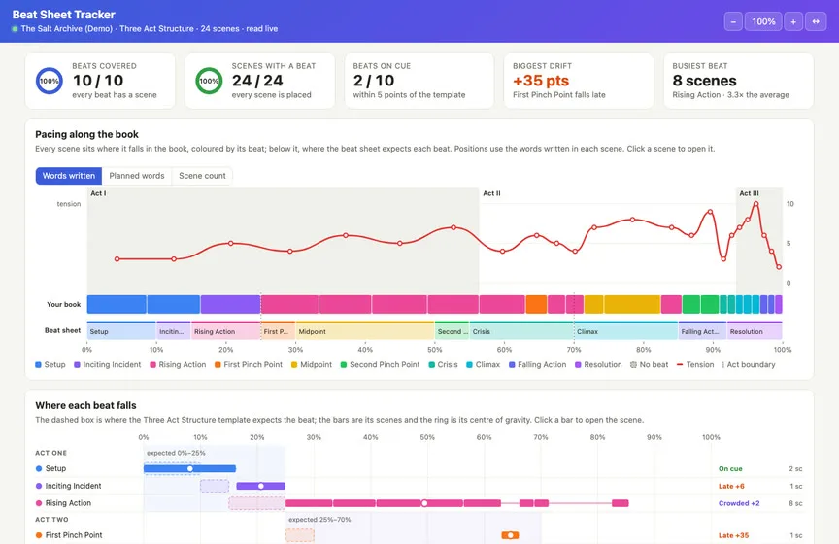Image resolution: width=839 pixels, height=544 pixels.
Task: Click the Climax legend swatch
Action: 469,364
